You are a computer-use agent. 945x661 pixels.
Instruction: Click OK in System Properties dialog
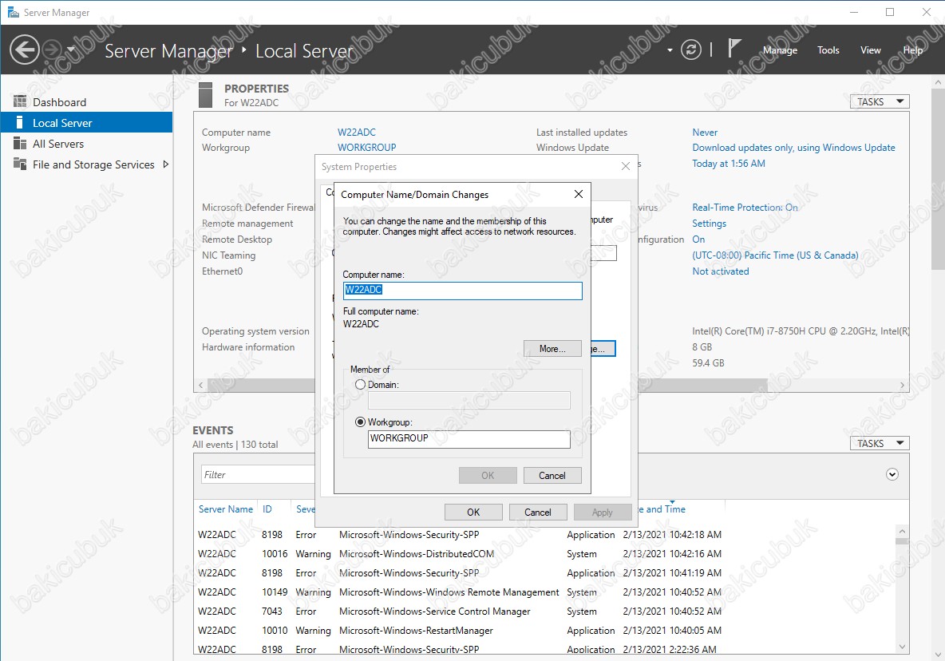coord(473,513)
